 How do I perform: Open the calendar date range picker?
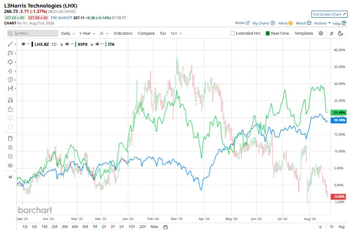point(166,227)
